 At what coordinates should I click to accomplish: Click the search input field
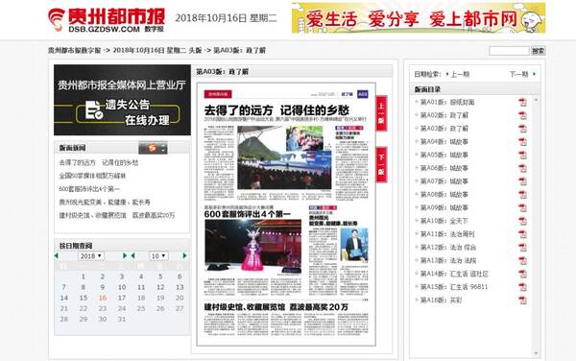pos(509,51)
